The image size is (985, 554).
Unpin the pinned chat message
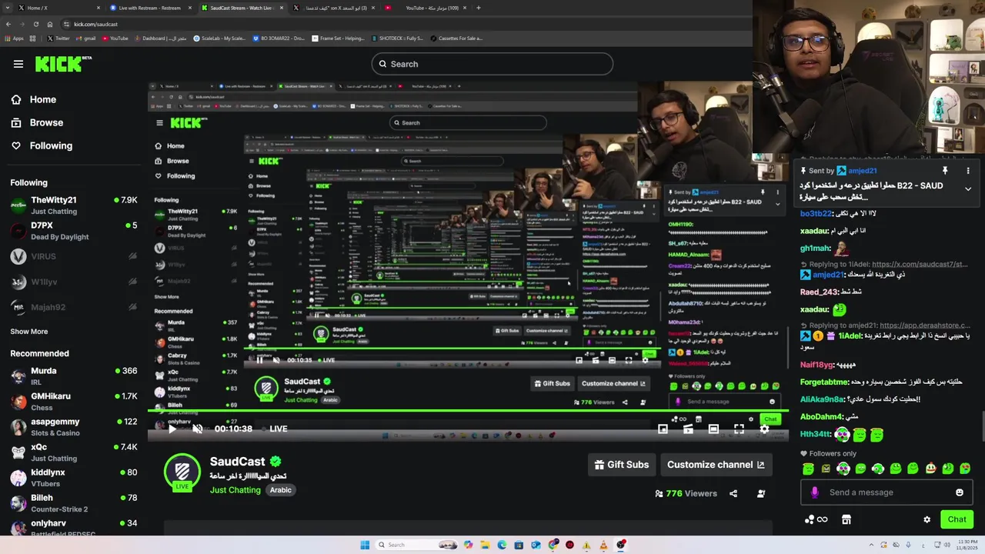[x=945, y=171]
